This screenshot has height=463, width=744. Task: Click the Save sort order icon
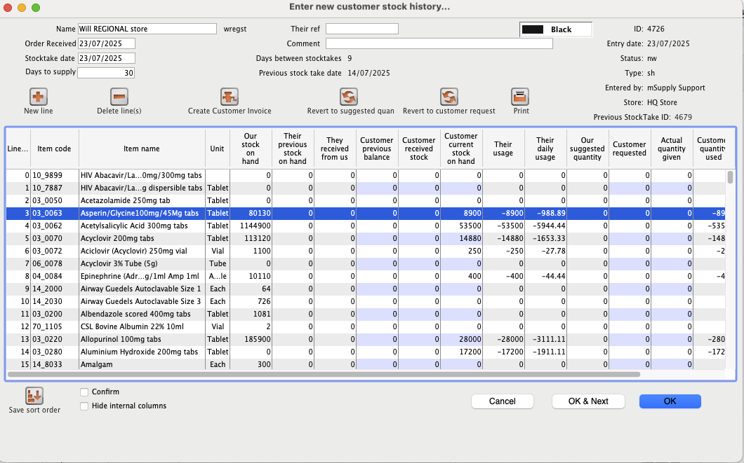coord(34,395)
